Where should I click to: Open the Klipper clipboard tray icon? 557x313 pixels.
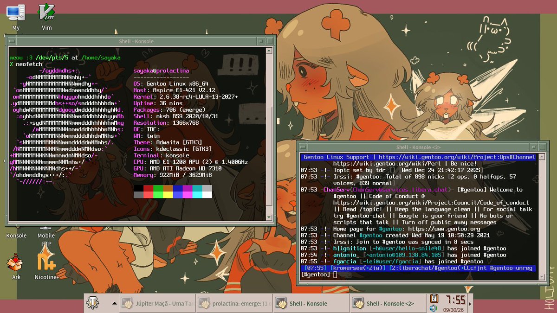tap(434, 299)
